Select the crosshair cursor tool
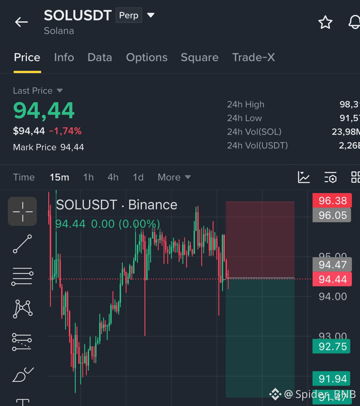Image resolution: width=360 pixels, height=406 pixels. pos(23,211)
